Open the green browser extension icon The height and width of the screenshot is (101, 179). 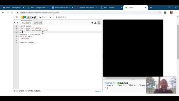tap(165, 13)
